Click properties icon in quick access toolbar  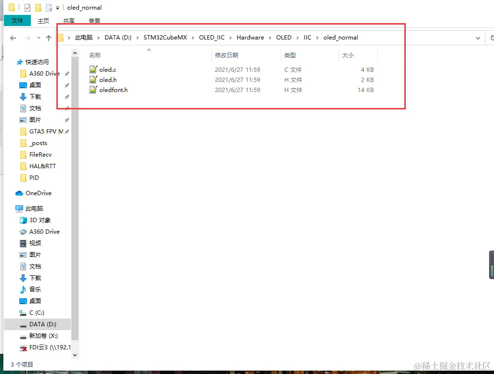point(27,7)
